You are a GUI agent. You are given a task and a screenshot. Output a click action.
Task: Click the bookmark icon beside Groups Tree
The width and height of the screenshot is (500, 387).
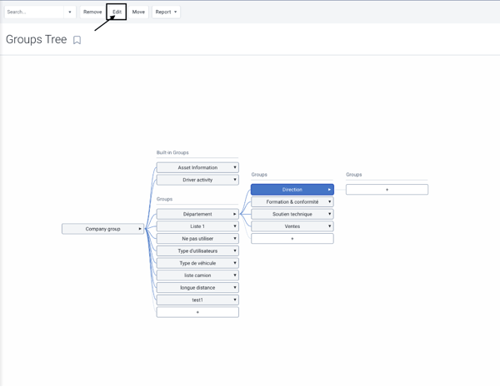[x=77, y=40]
